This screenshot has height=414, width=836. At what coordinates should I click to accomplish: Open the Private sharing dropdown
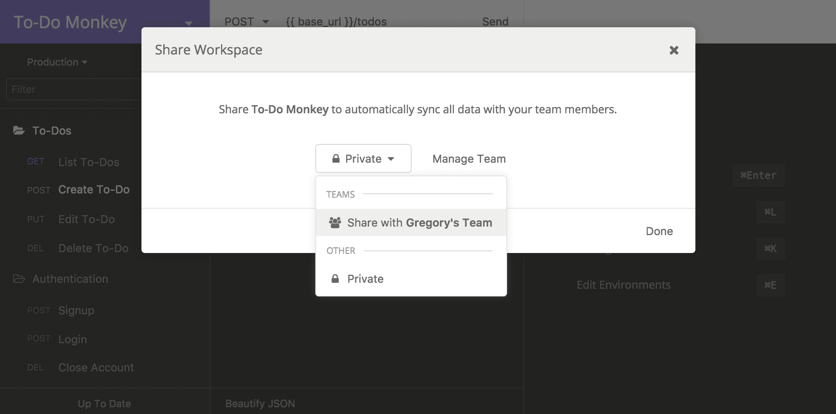click(x=363, y=159)
